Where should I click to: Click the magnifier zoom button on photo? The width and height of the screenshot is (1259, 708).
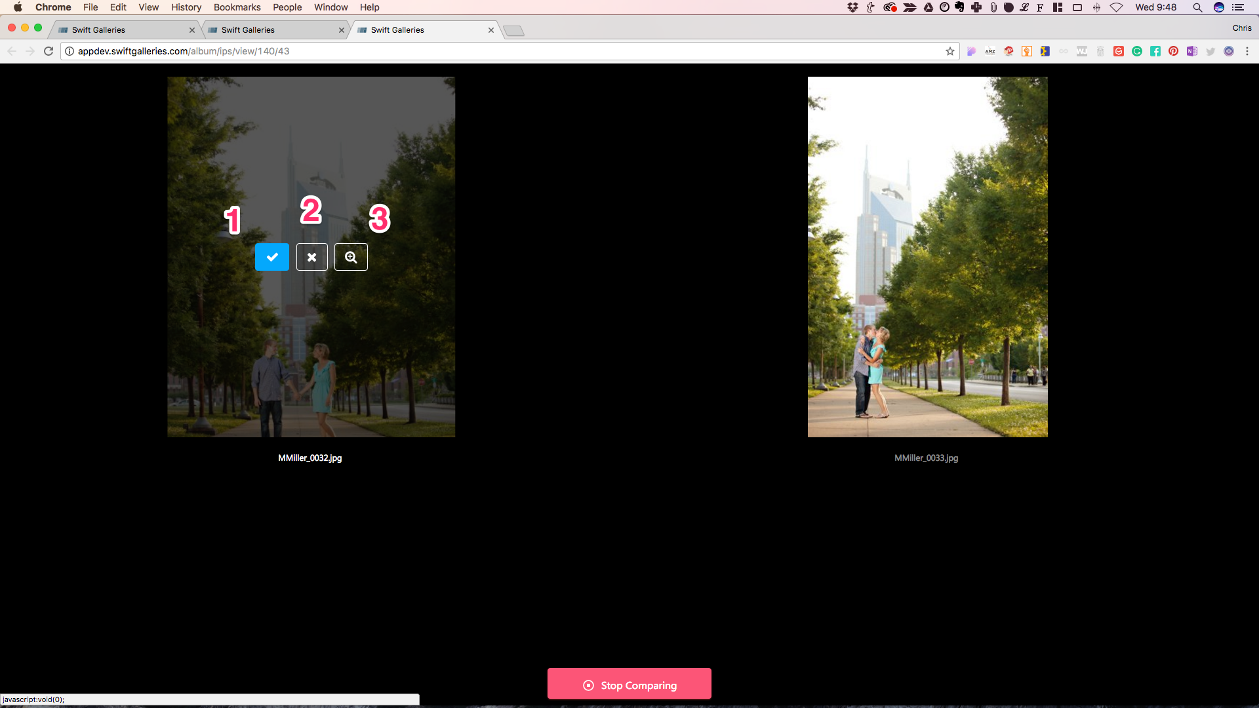point(351,257)
